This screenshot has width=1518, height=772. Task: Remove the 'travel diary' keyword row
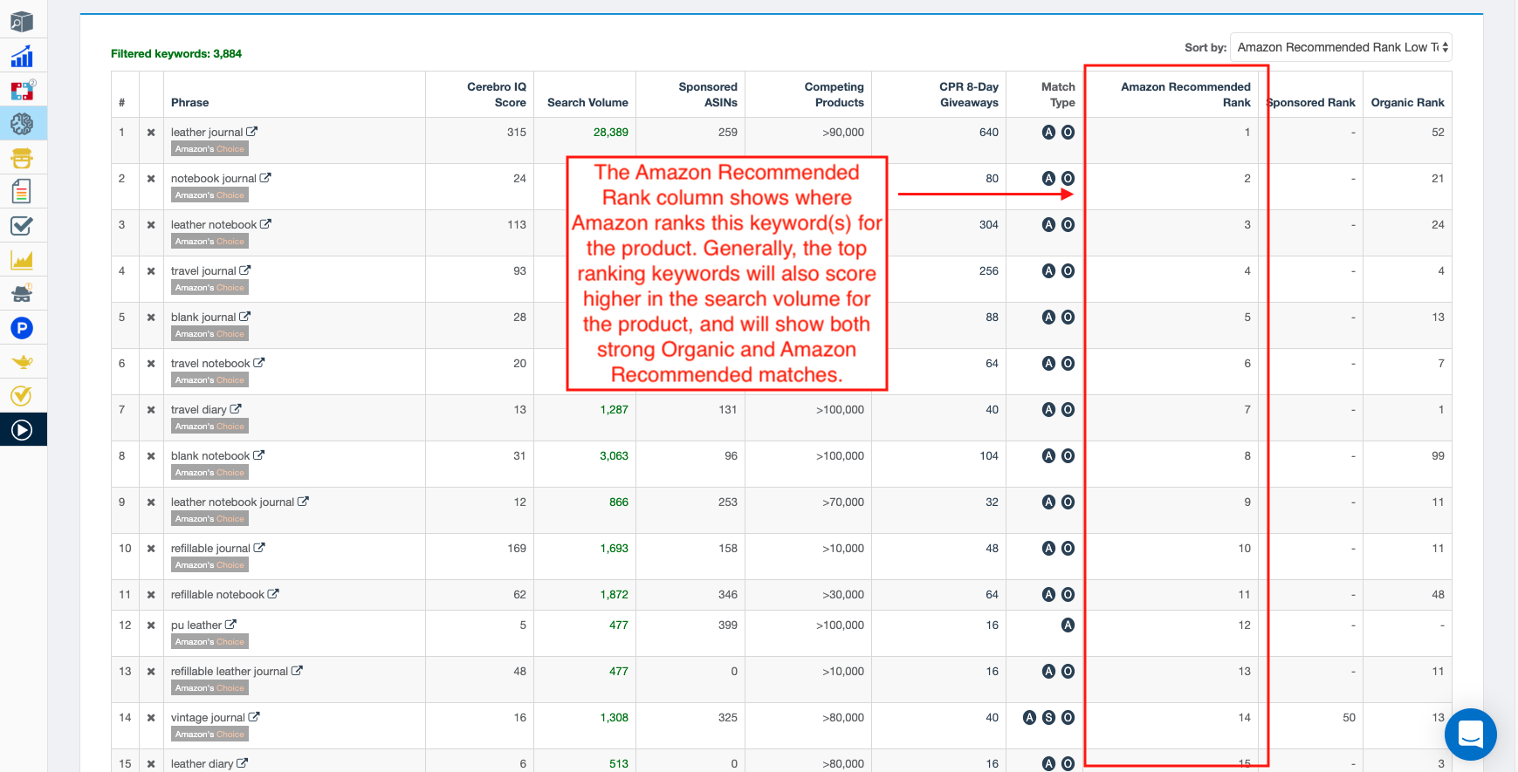tap(151, 410)
